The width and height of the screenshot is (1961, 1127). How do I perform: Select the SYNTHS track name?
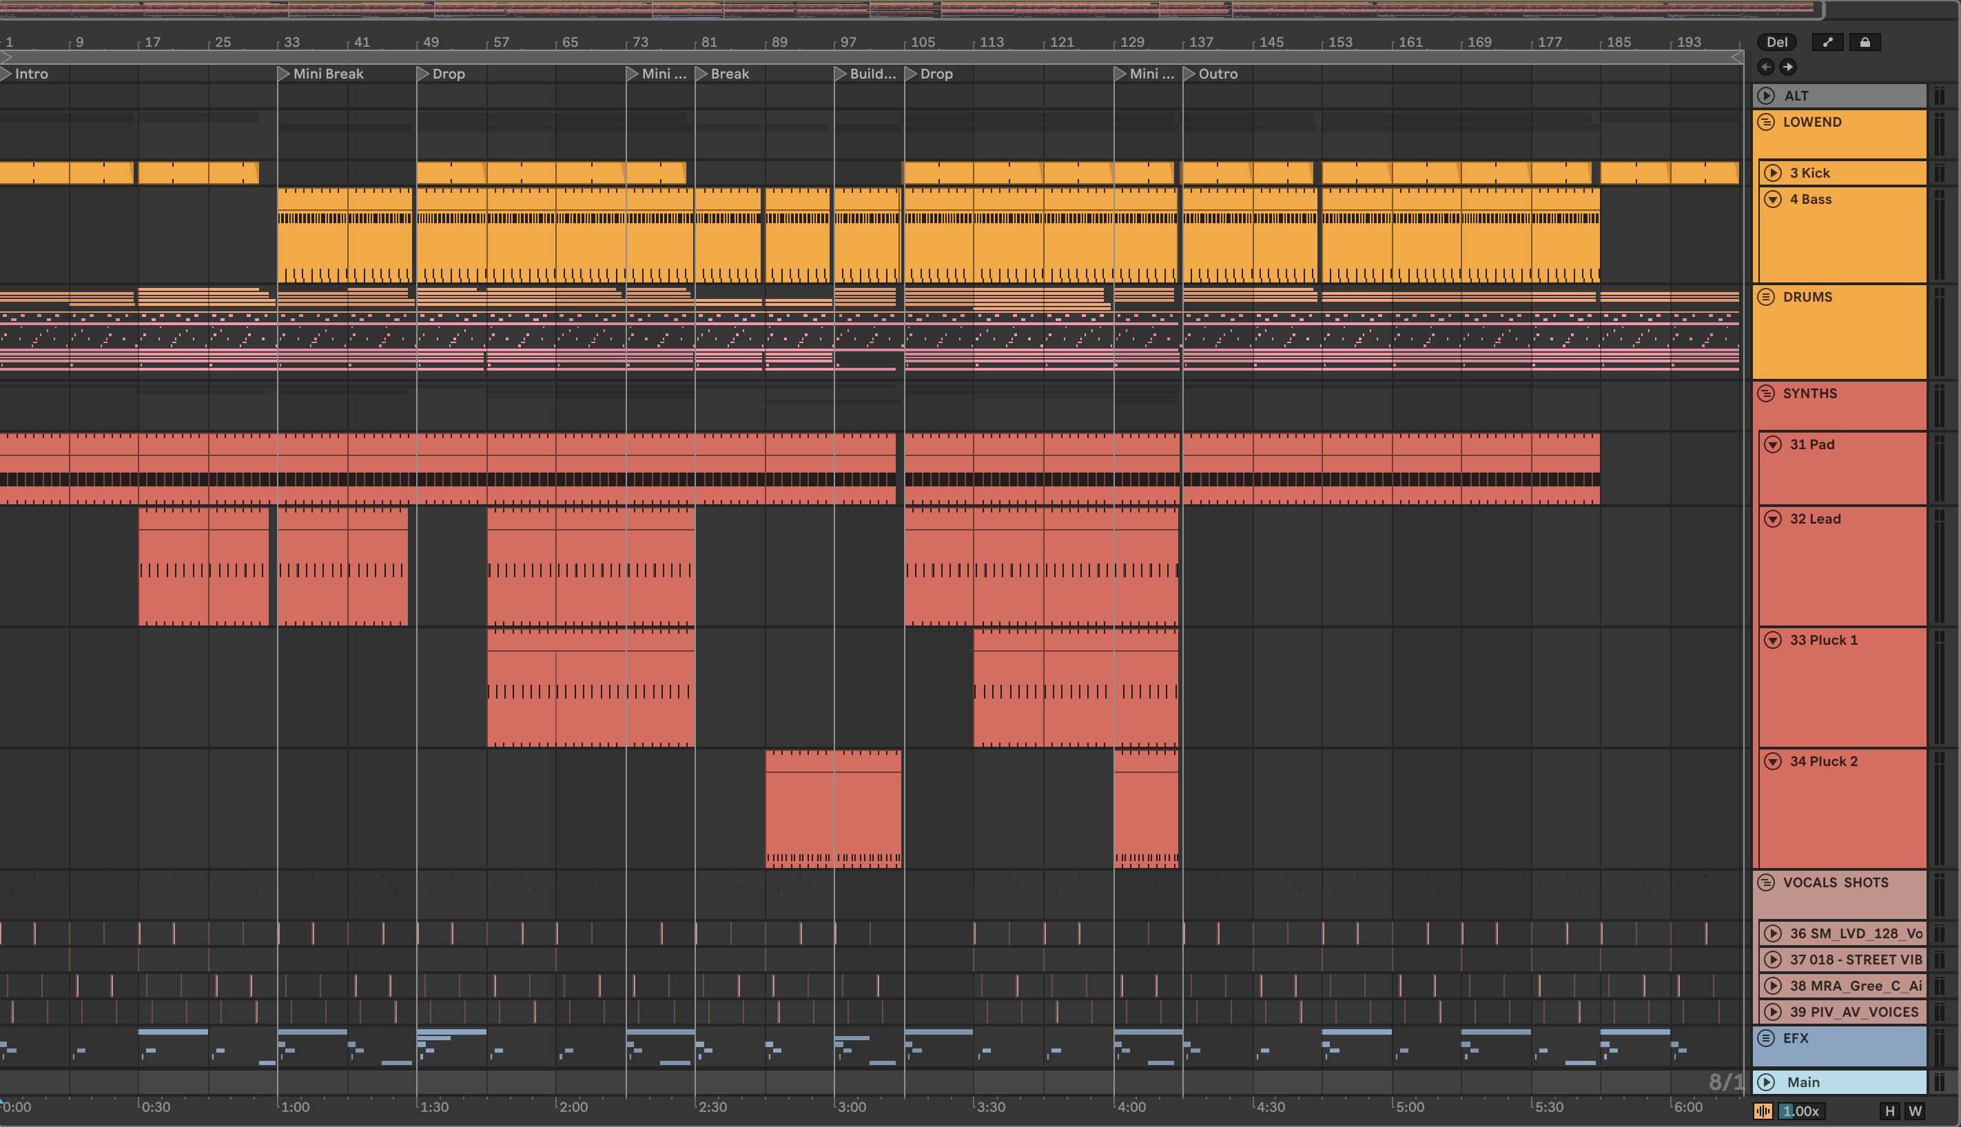(1810, 393)
